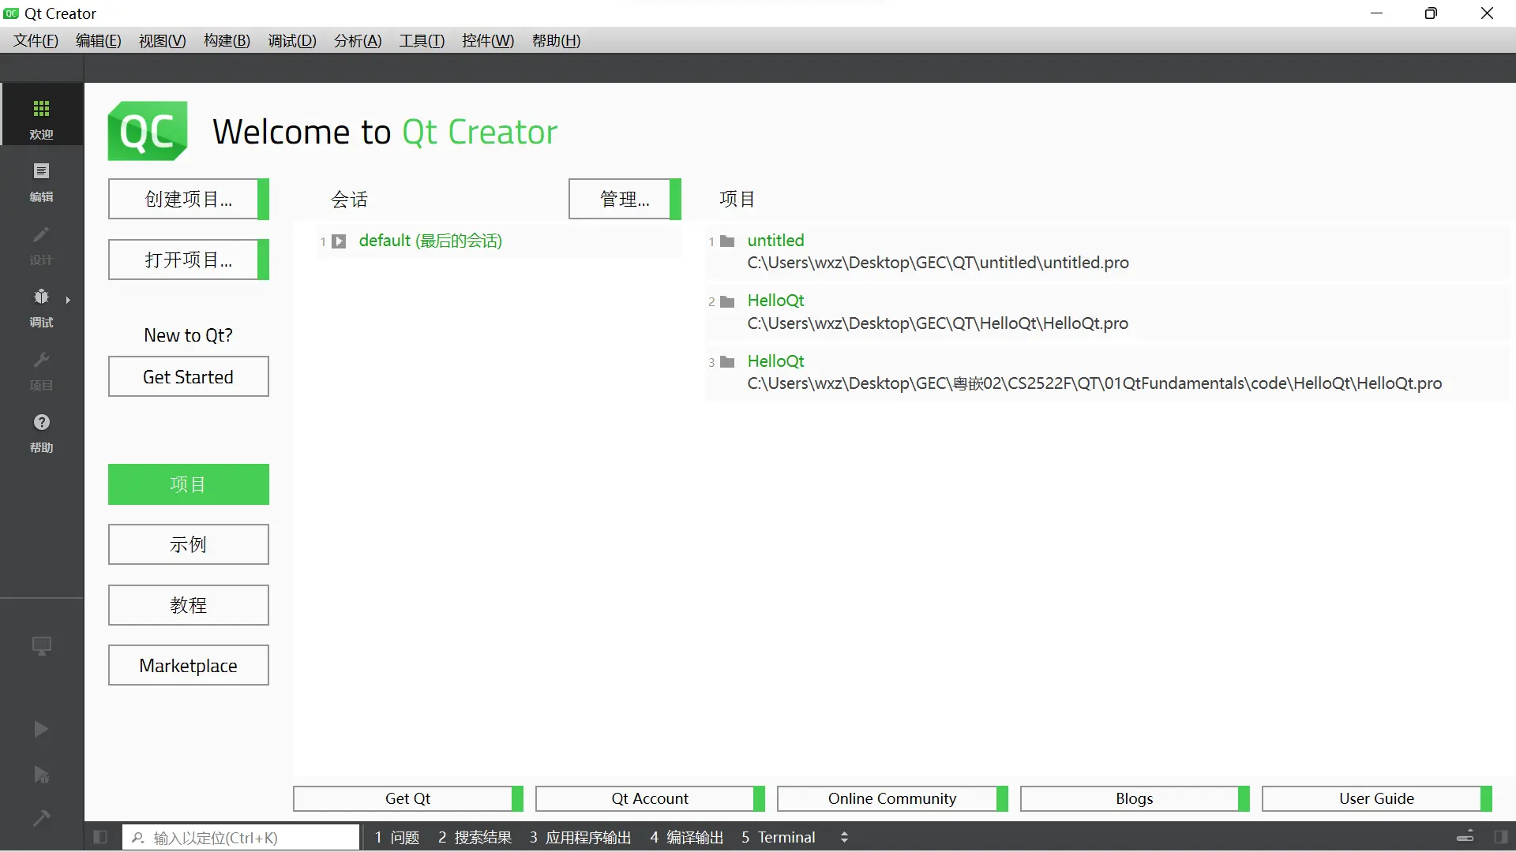Toggle the right sidebar visibility icon
1516x852 pixels.
(x=1501, y=837)
